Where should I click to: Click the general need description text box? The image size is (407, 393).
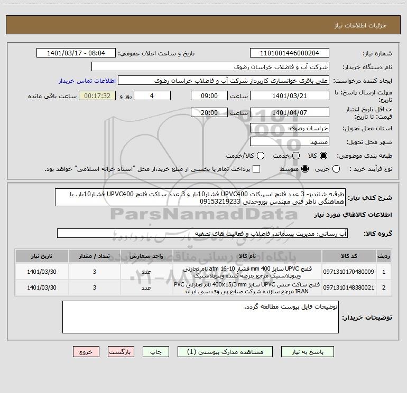200,197
